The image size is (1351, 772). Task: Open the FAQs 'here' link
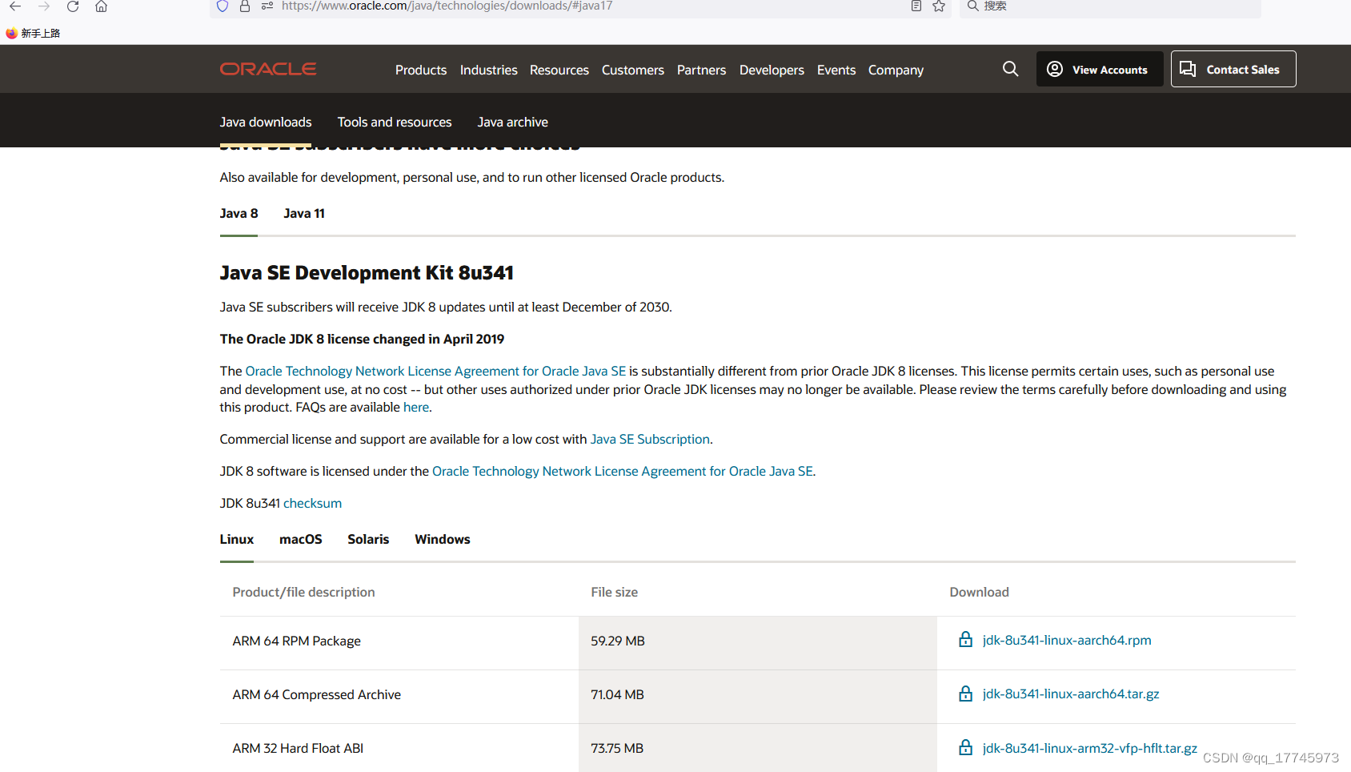point(416,407)
